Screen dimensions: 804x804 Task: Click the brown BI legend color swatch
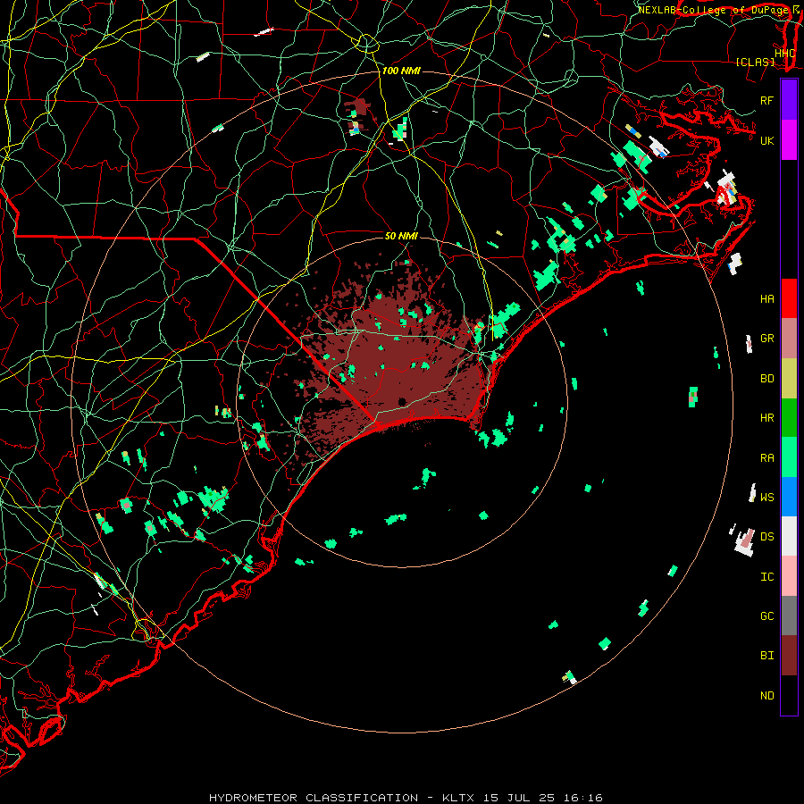(x=789, y=656)
